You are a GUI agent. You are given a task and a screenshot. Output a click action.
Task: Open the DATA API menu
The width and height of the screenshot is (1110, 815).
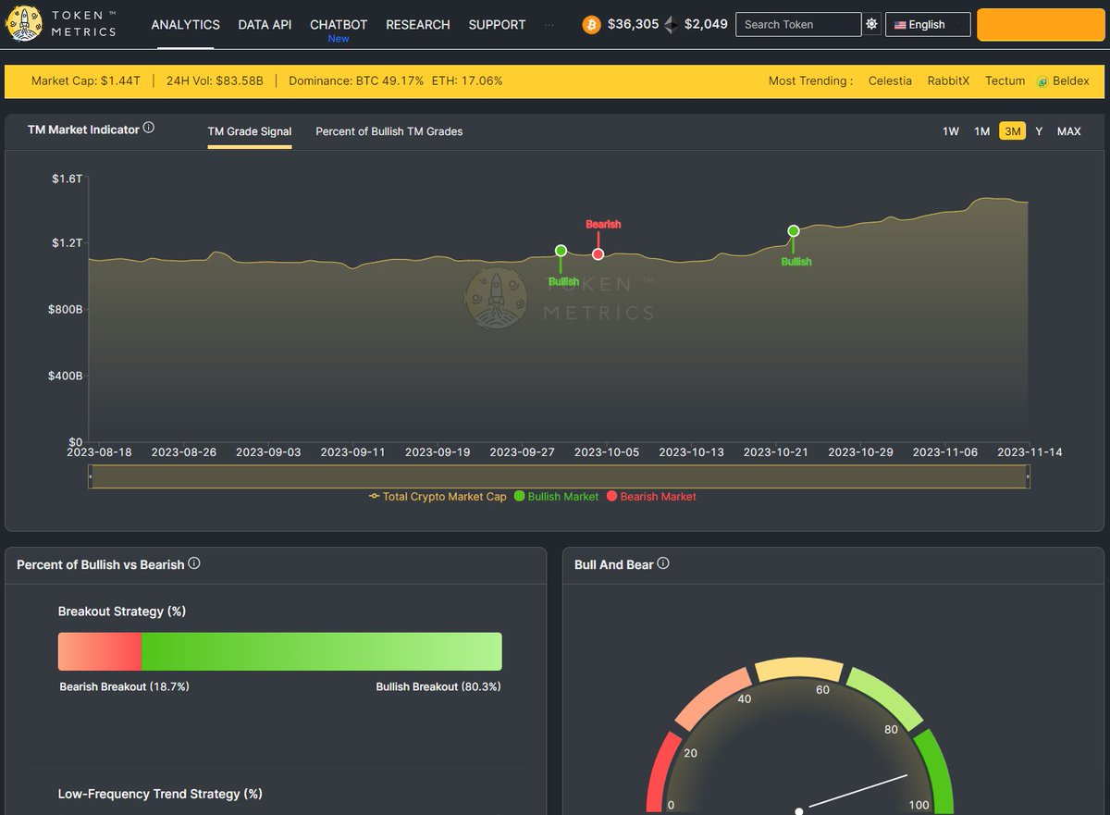coord(265,25)
